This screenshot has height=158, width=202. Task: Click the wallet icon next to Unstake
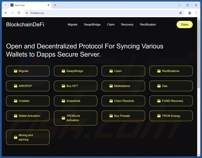(16, 101)
